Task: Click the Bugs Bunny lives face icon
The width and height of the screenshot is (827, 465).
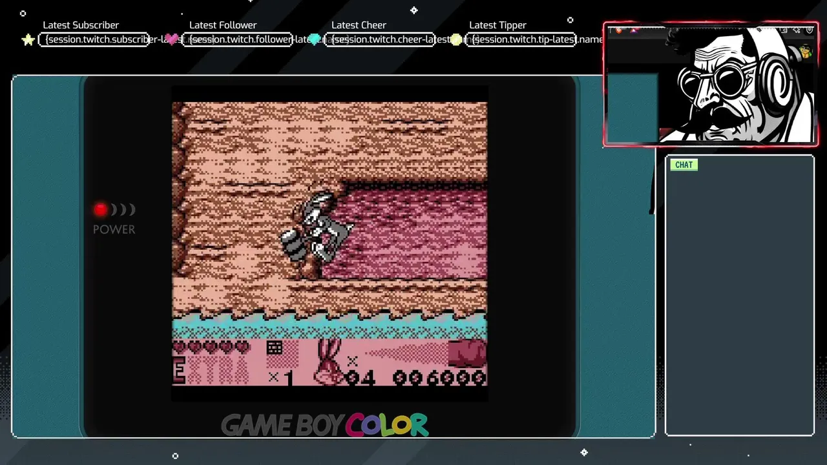Action: [328, 362]
